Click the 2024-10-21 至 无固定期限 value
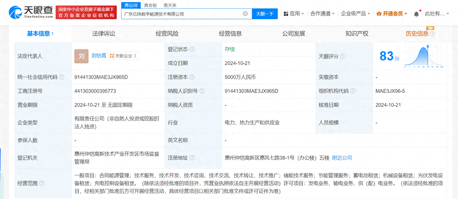Viewport: 458px width, 199px height. [103, 105]
